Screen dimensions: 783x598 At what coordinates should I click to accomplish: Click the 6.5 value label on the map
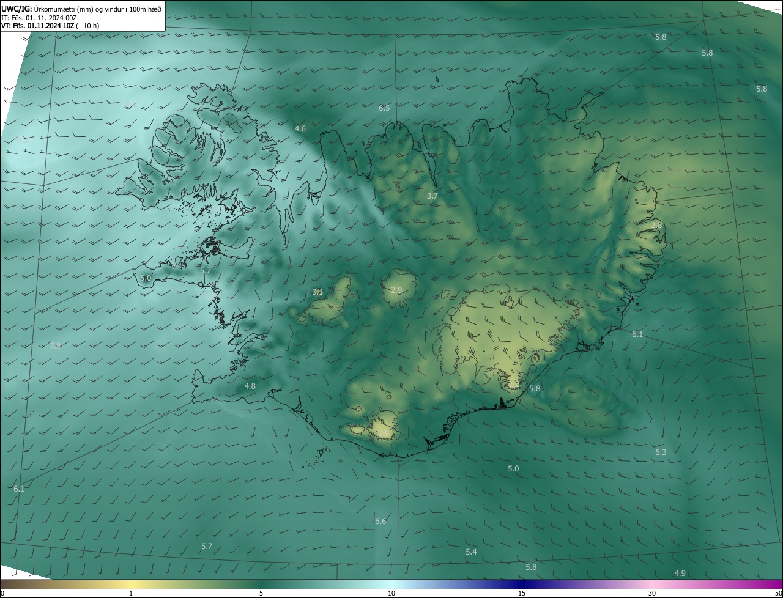(x=384, y=108)
